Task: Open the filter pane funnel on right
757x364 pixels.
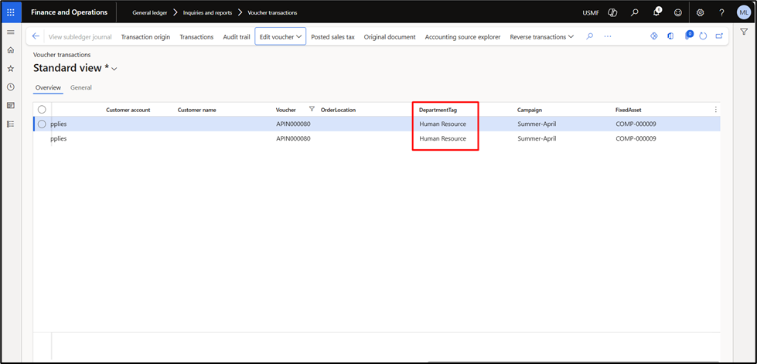Action: click(x=744, y=32)
